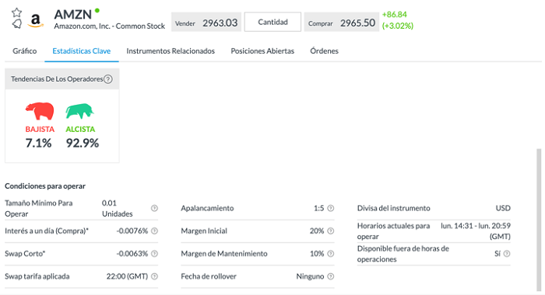
Task: Open info icon for Swap Corto
Action: 154,254
